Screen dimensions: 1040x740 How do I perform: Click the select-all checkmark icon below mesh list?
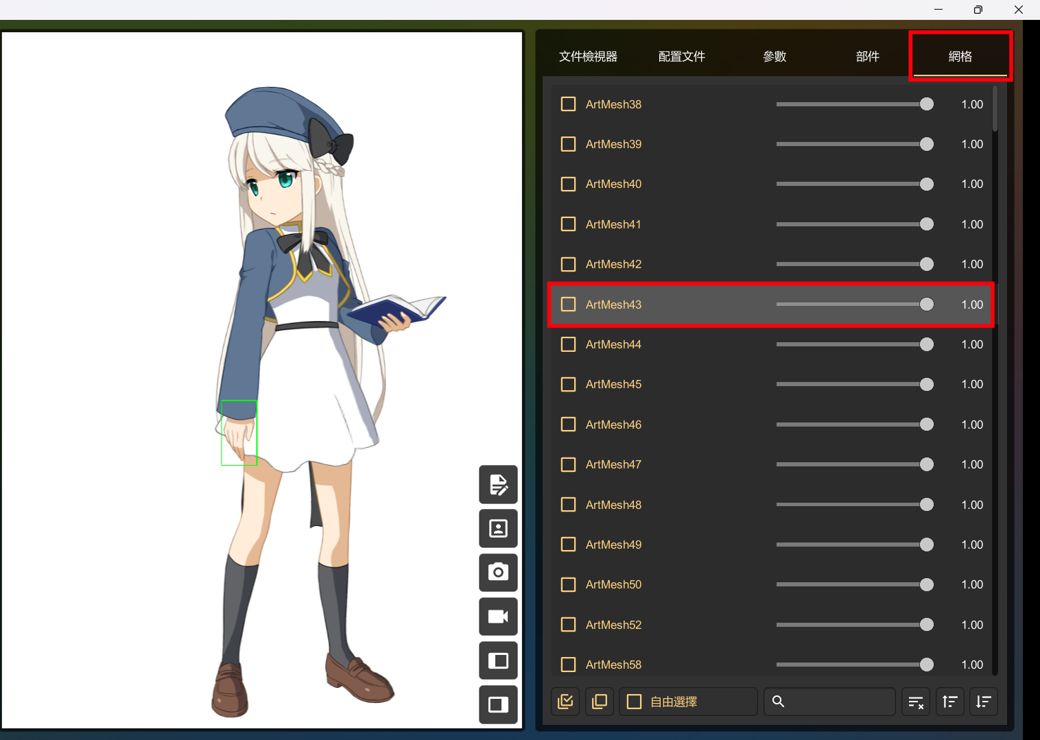tap(565, 702)
